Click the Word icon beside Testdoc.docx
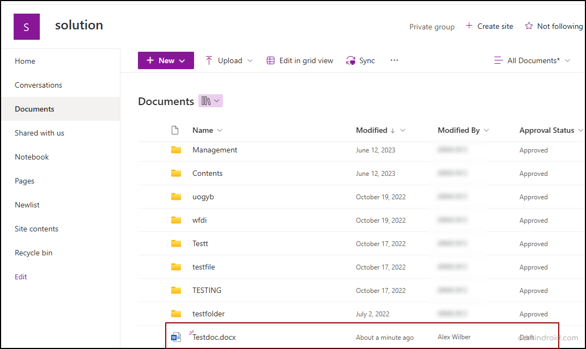586x349 pixels. tap(176, 336)
